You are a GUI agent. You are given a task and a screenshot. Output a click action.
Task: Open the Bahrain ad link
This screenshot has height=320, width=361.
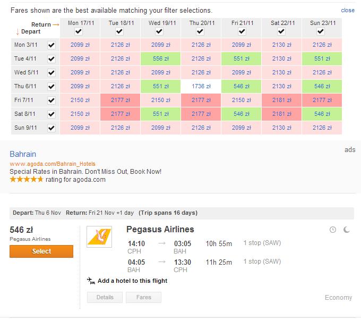(23, 154)
